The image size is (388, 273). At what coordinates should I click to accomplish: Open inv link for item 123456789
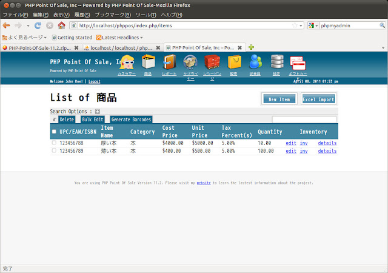point(304,151)
